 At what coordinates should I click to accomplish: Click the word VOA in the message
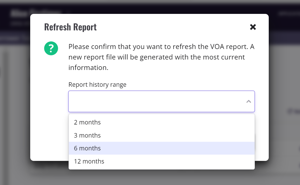(x=216, y=47)
